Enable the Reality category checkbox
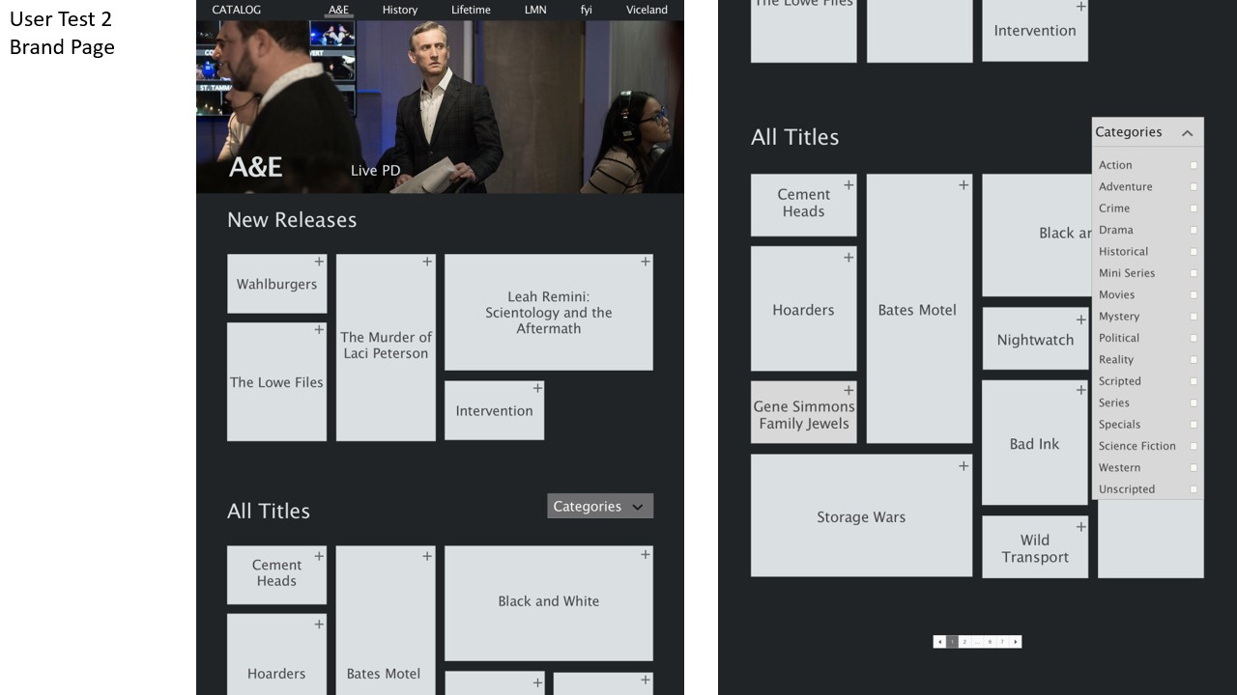This screenshot has height=695, width=1237. coord(1194,359)
